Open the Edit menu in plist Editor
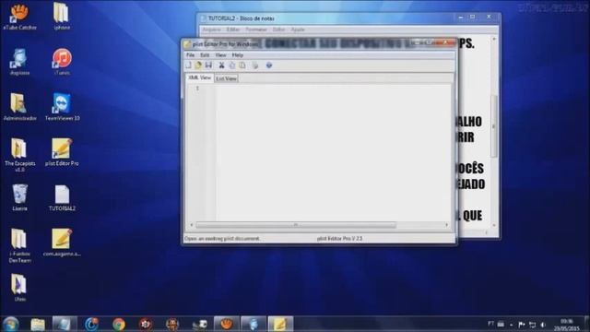This screenshot has height=332, width=590. pos(205,55)
